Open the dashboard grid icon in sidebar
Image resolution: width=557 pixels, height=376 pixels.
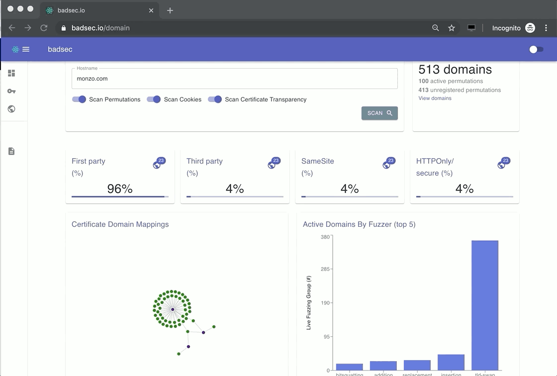[x=11, y=73]
